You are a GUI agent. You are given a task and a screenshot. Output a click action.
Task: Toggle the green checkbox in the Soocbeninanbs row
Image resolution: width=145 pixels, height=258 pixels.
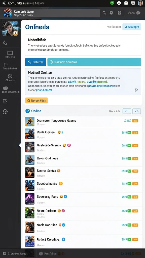pos(129,184)
